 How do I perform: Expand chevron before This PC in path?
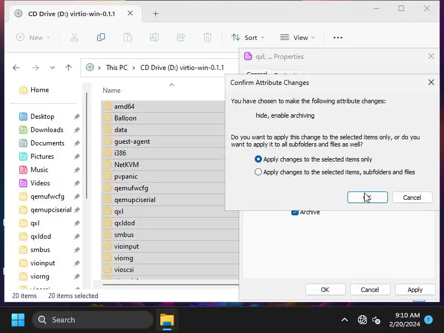point(99,68)
